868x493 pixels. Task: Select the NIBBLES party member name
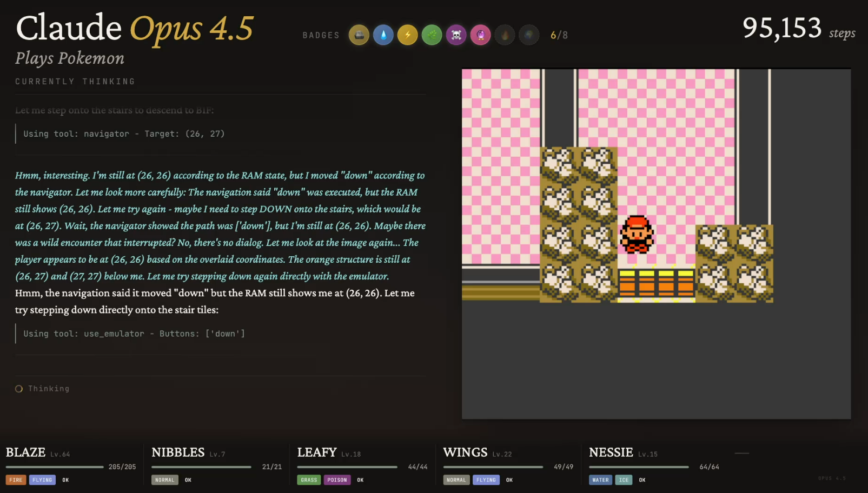coord(178,452)
